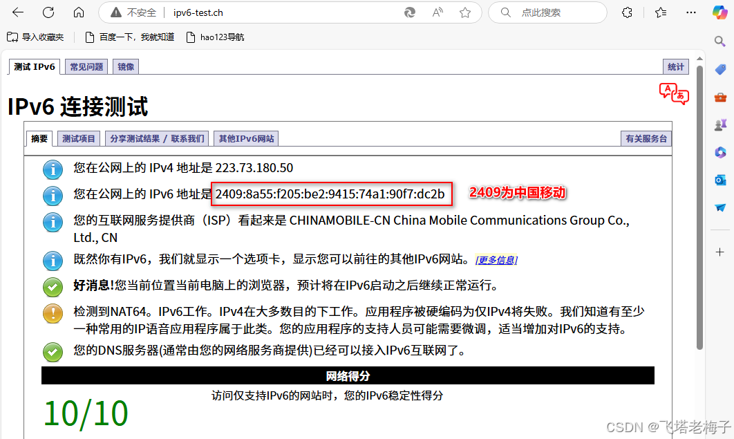This screenshot has width=734, height=439.
Task: Open the hao123导航 bookmark
Action: 216,37
